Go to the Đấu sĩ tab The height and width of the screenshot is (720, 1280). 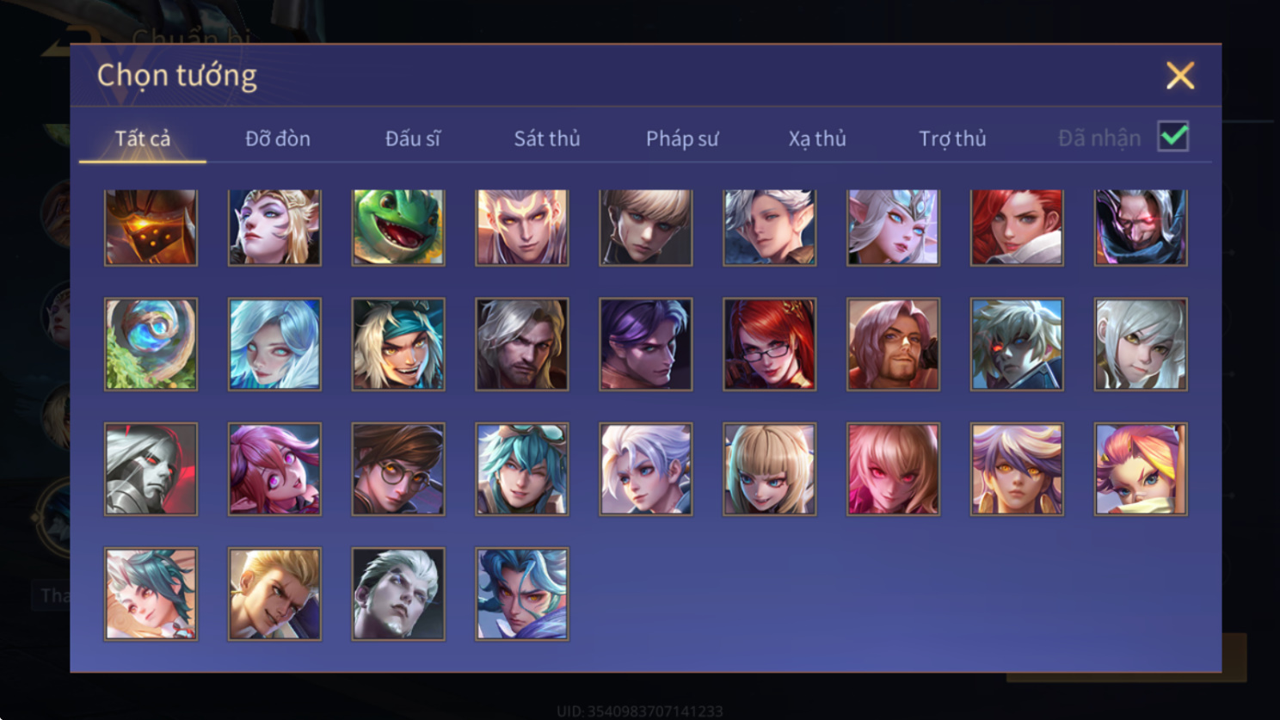[x=412, y=138]
